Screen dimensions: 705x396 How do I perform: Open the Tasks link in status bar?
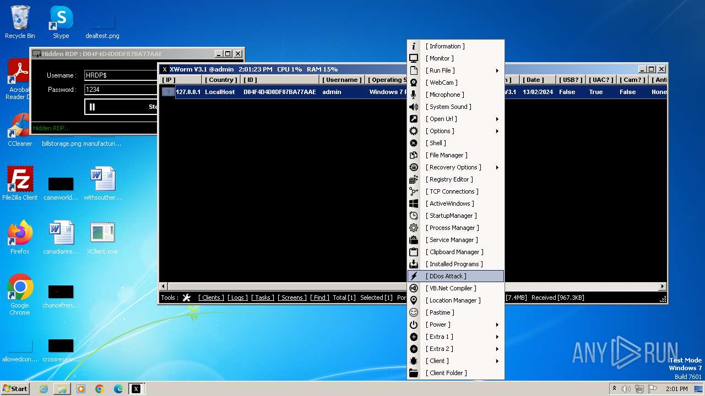coord(263,298)
